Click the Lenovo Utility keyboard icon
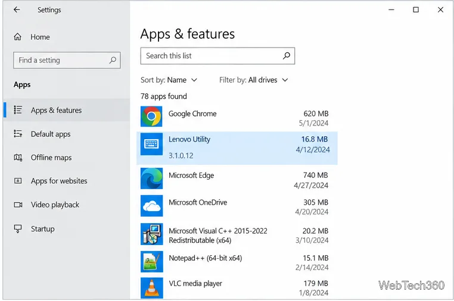This screenshot has width=454, height=301. [151, 144]
